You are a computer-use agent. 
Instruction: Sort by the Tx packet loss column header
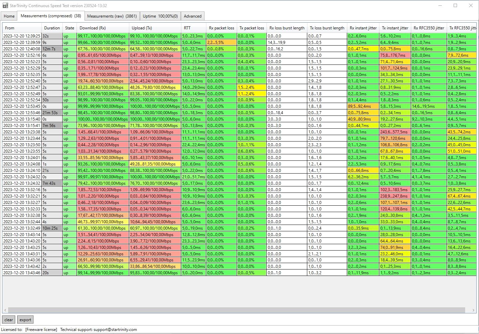coord(252,28)
